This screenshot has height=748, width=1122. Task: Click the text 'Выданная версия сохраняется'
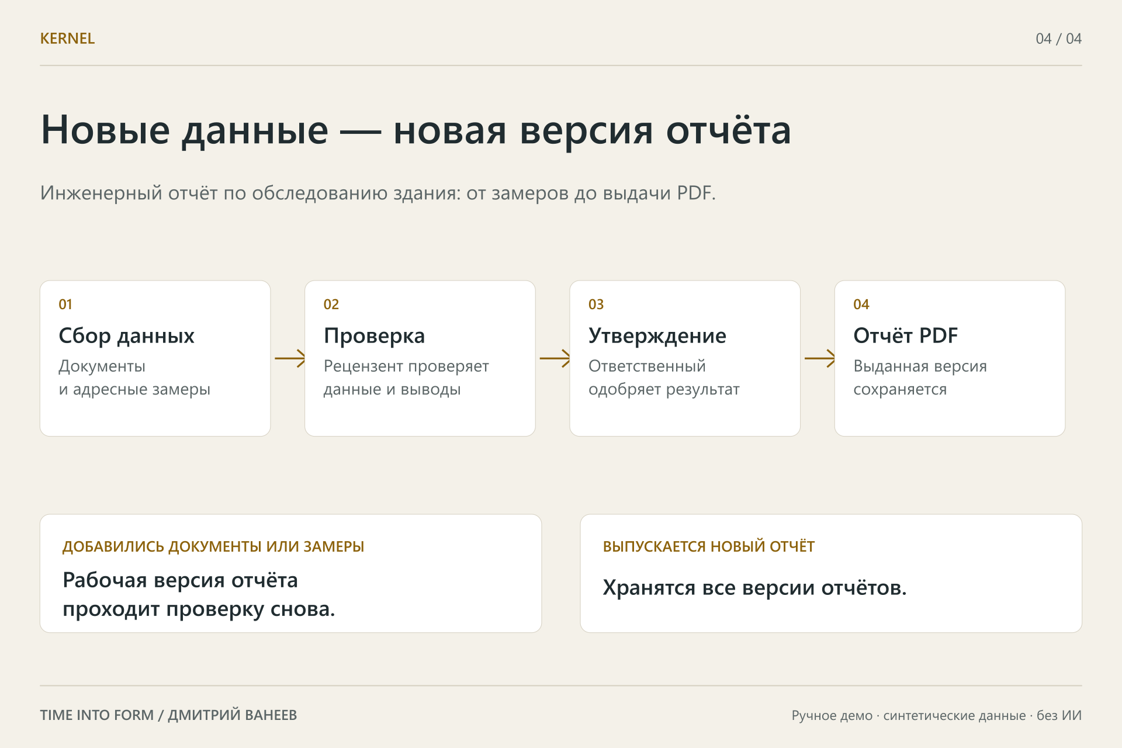click(920, 378)
